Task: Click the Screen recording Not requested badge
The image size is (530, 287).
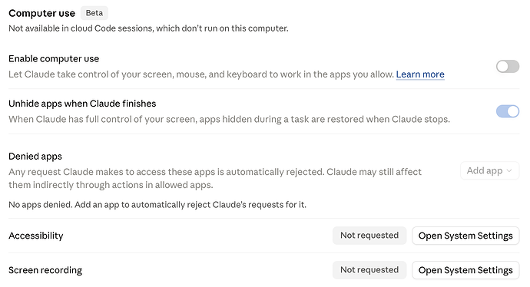Action: [369, 270]
